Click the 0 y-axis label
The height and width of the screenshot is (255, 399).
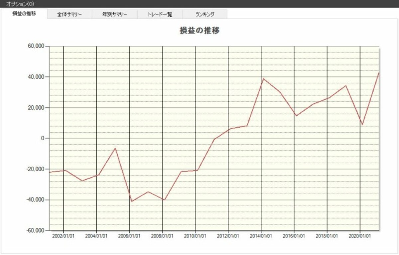click(x=43, y=138)
